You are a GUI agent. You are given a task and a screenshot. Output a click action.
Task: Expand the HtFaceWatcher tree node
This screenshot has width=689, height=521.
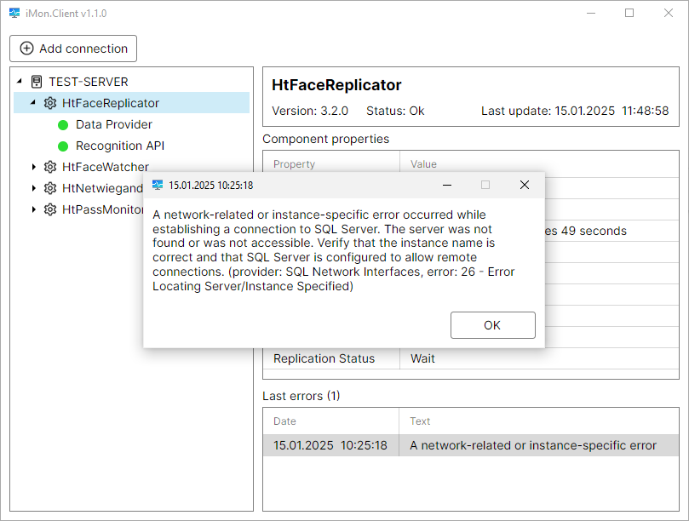(x=34, y=167)
